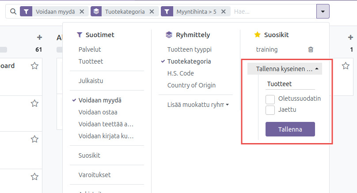Remove the Voidaan myydä filter chip

[82, 12]
